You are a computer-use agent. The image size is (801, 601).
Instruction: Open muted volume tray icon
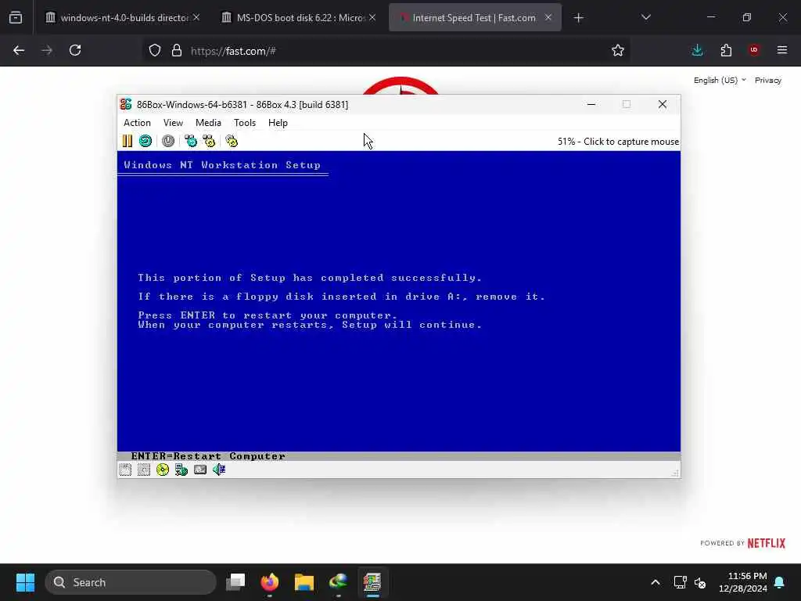point(700,582)
